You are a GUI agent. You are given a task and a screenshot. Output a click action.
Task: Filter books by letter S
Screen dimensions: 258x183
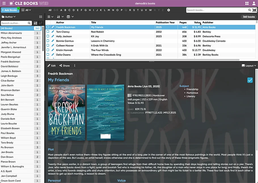(134, 10)
